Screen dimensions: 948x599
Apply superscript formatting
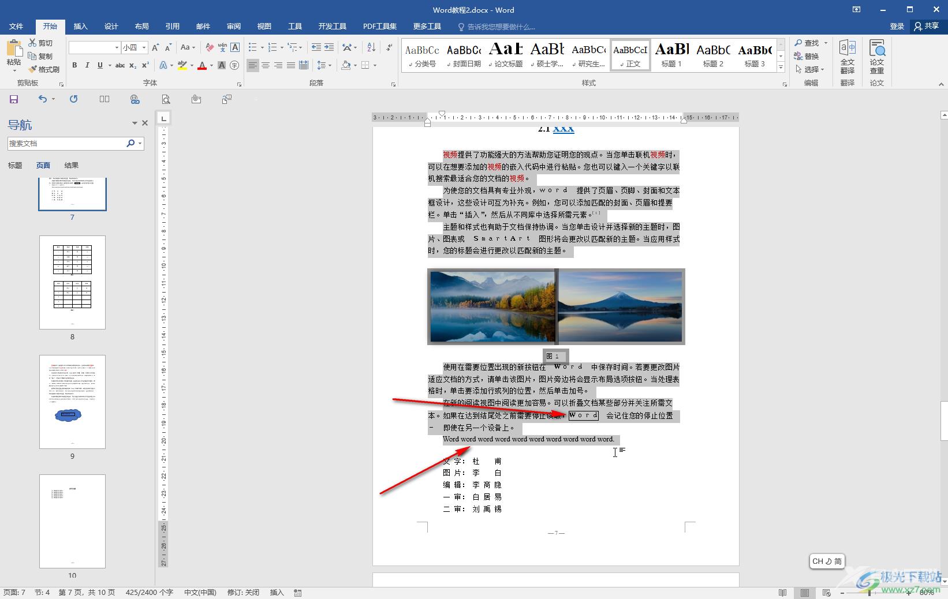(145, 65)
